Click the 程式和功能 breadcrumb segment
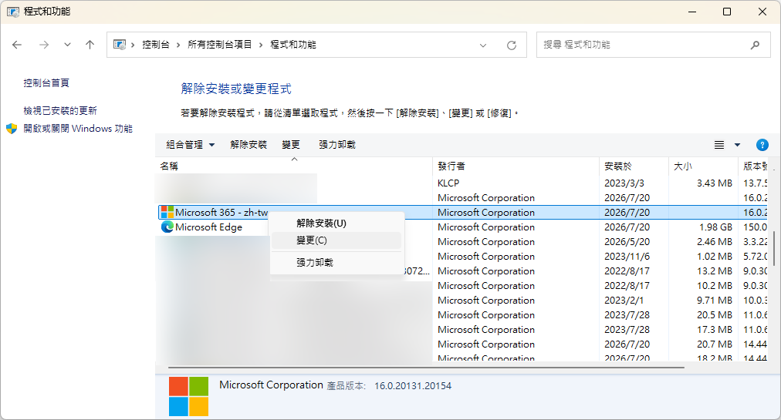This screenshot has height=420, width=781. [293, 45]
